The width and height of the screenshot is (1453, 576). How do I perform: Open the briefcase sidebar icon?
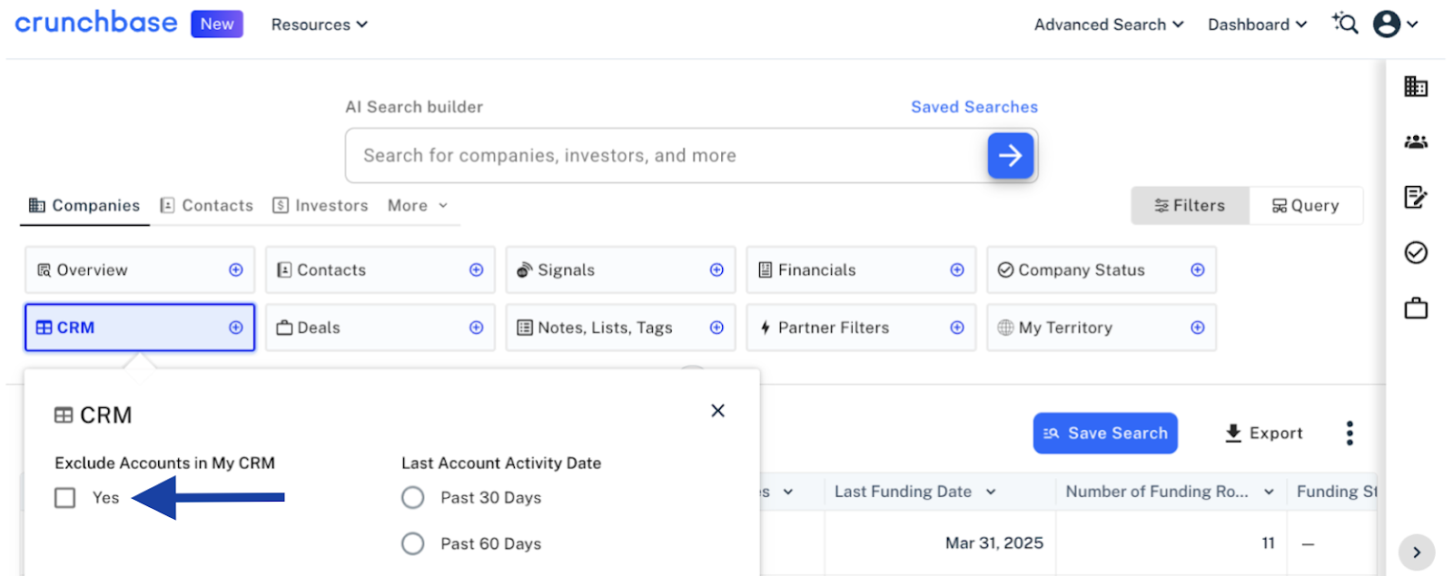1417,308
